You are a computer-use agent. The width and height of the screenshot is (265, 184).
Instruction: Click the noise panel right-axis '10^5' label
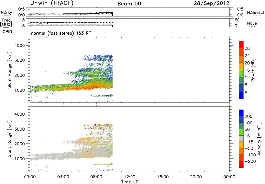239,9
